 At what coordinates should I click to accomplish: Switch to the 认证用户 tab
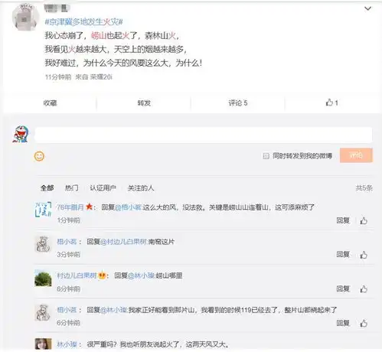point(103,188)
